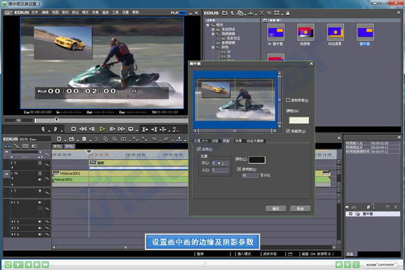Click the copy icon on timeline toolbar
Image resolution: width=405 pixels, height=270 pixels.
pos(105,139)
